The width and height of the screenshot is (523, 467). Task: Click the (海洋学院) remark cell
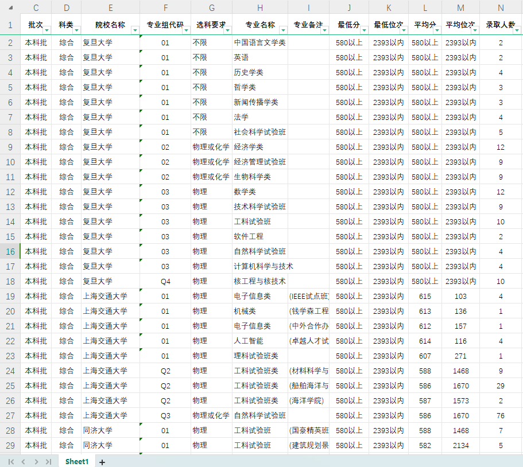[x=308, y=400]
